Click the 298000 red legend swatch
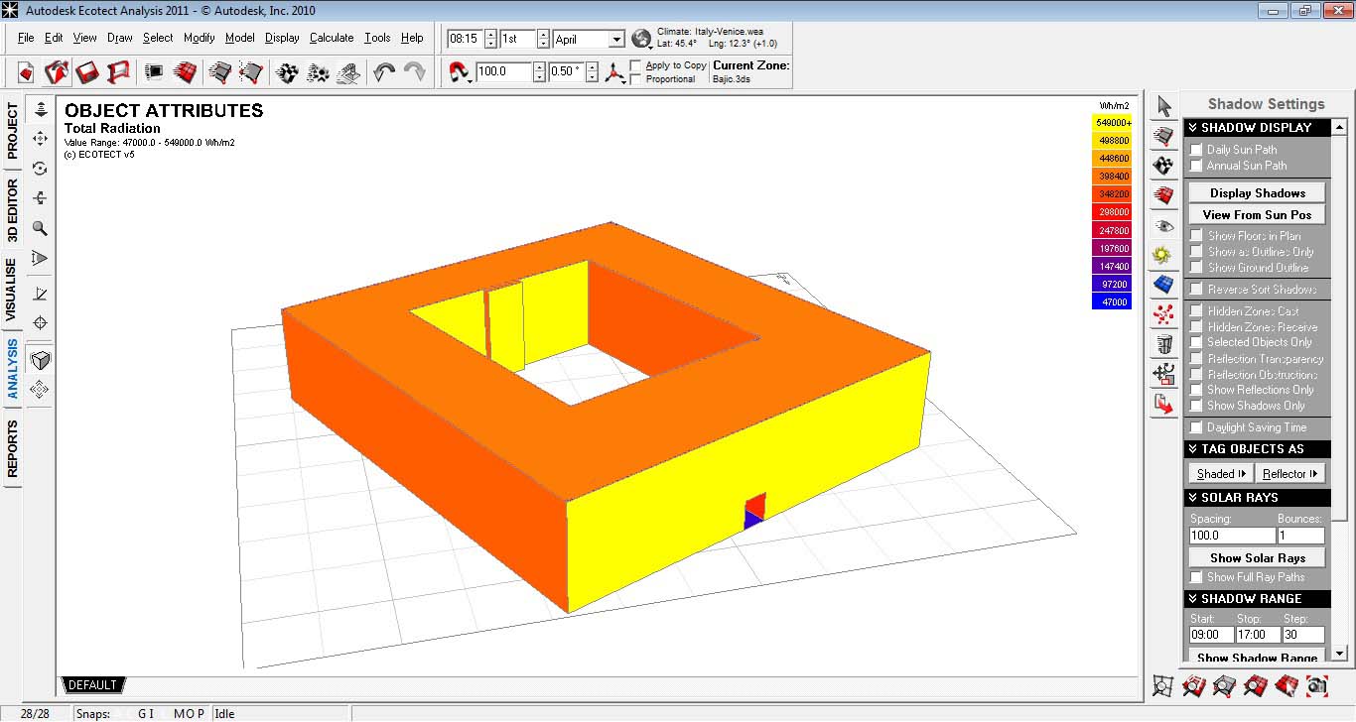Viewport: 1356px width, 722px height. [x=1112, y=212]
